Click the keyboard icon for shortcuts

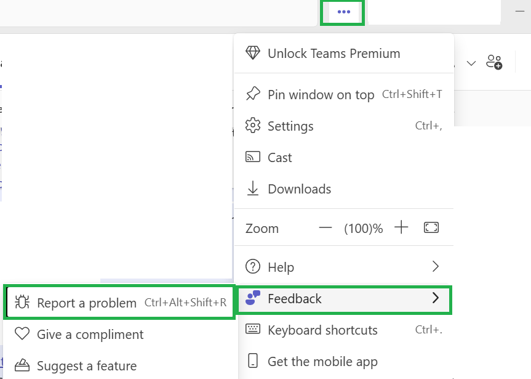click(253, 329)
